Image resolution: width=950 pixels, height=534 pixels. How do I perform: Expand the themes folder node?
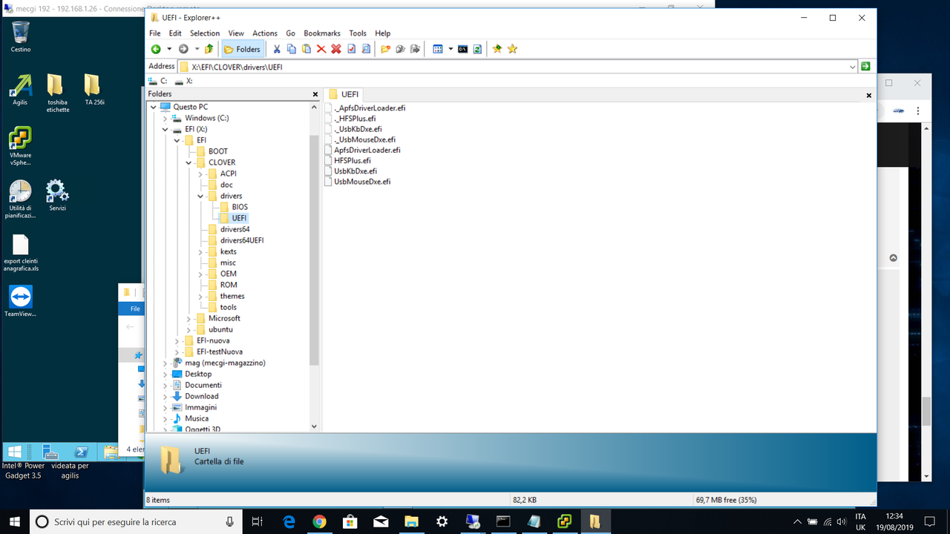[x=200, y=296]
